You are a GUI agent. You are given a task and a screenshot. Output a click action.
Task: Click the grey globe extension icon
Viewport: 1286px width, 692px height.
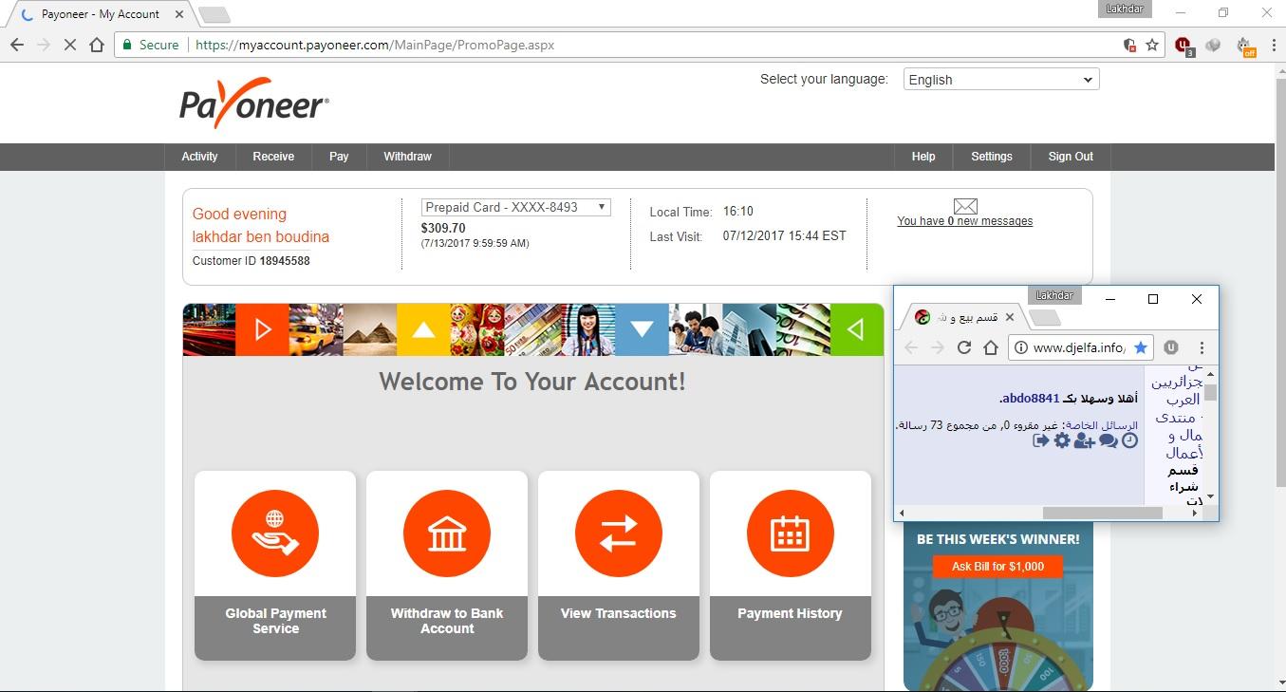pos(1213,45)
